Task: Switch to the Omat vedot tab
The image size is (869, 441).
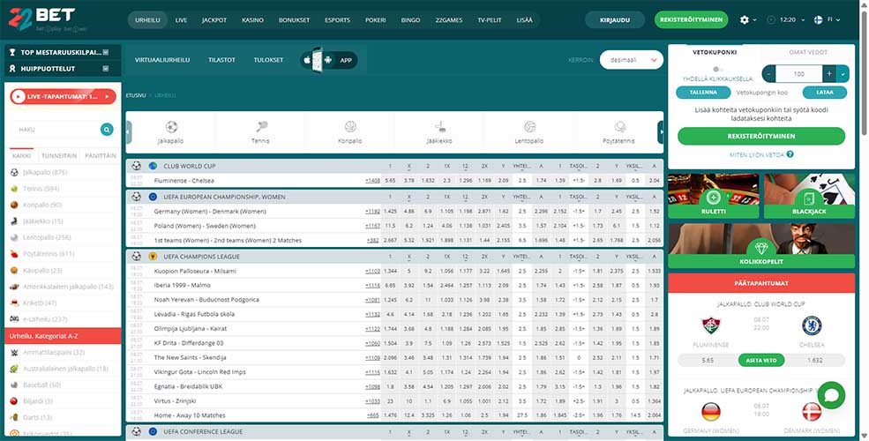Action: (808, 52)
